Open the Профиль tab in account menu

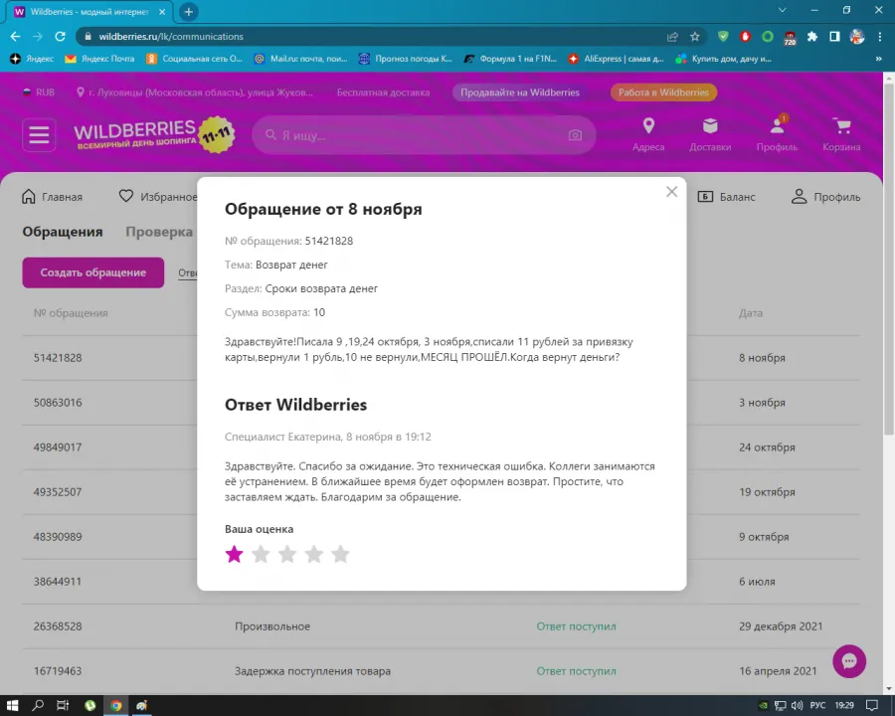pyautogui.click(x=825, y=197)
